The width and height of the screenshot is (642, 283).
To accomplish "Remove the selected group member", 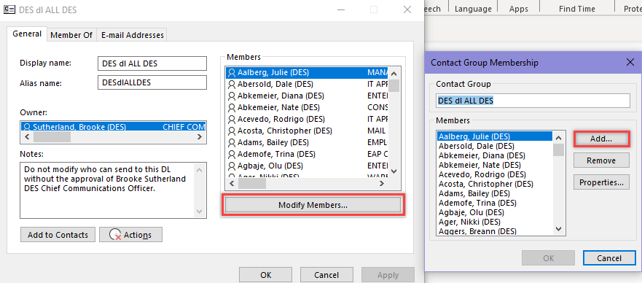I will coord(601,160).
